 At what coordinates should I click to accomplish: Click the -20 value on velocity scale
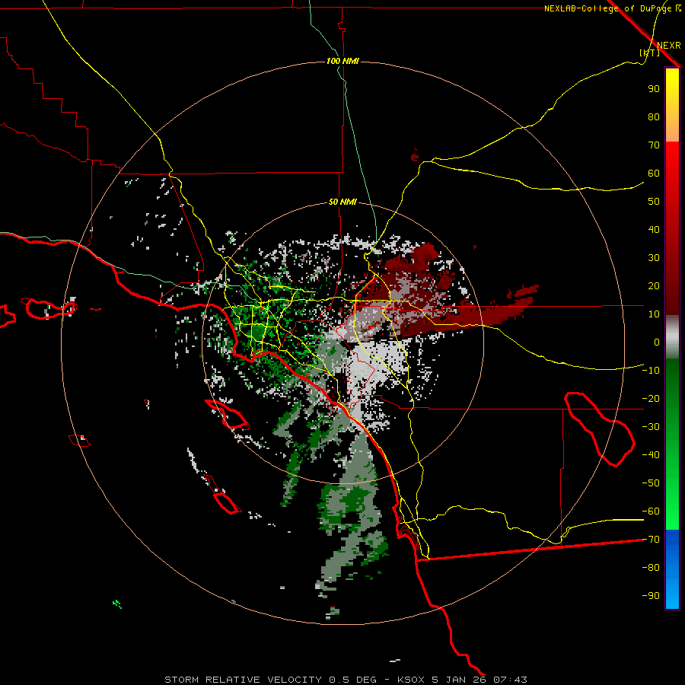(651, 398)
